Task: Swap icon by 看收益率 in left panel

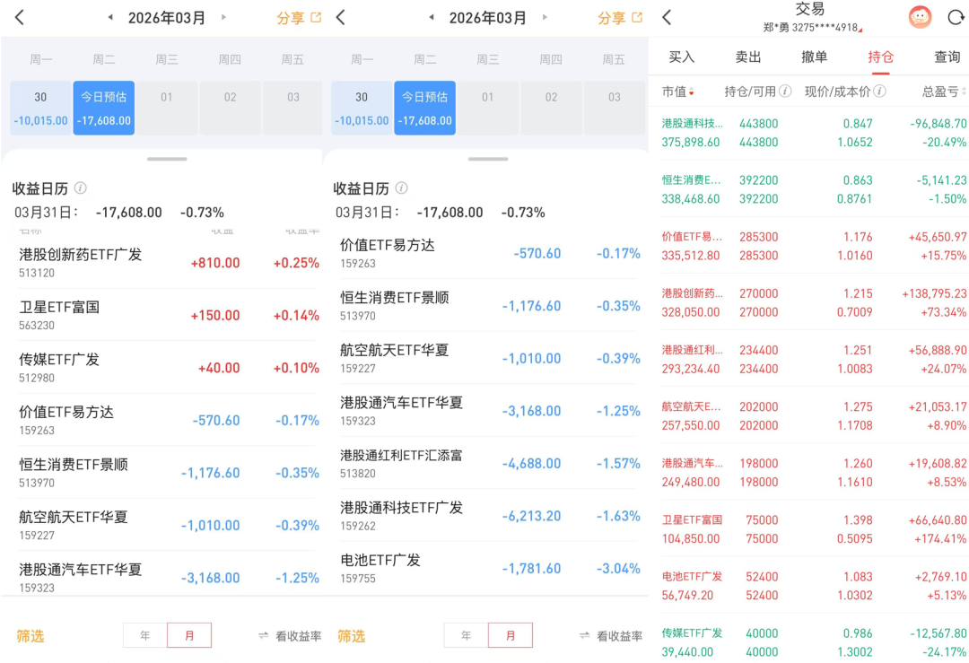Action: coord(263,635)
